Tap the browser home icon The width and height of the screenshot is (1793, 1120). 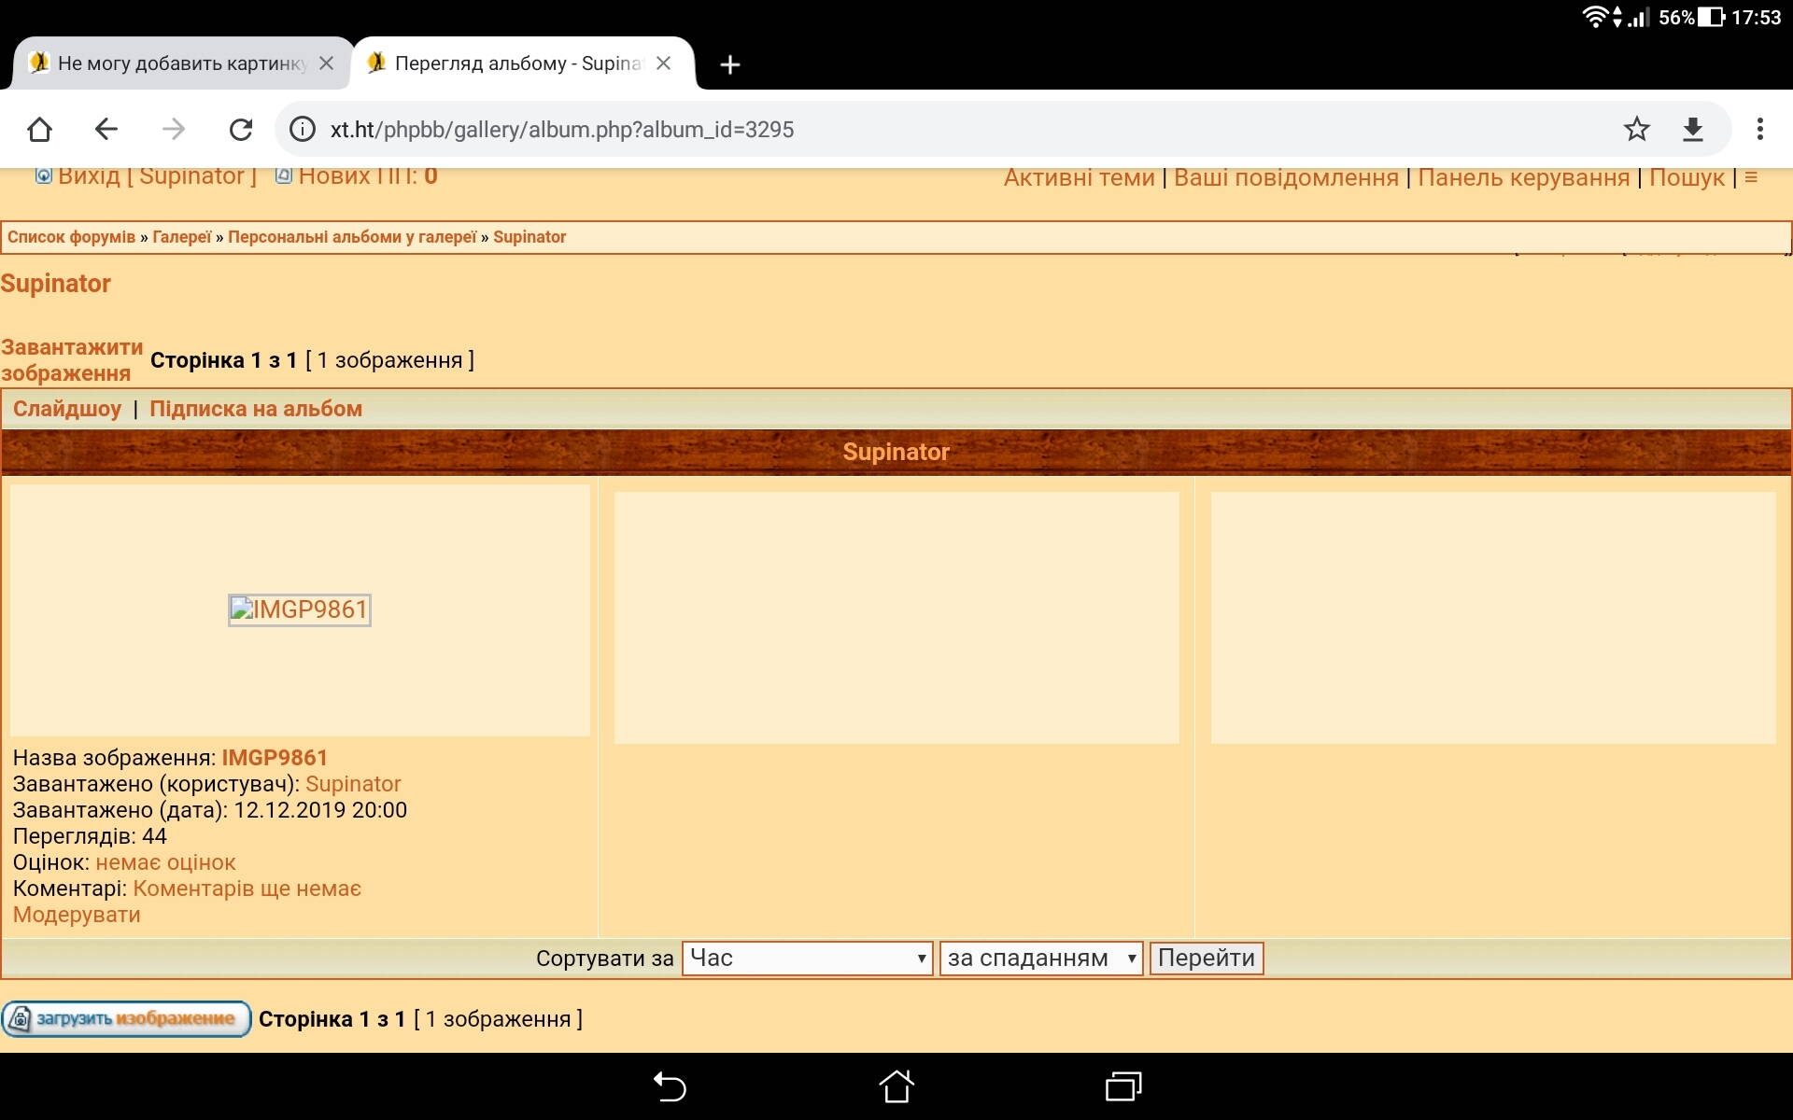[39, 129]
